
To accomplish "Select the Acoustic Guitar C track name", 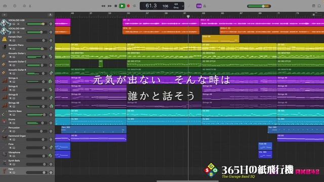I will pyautogui.click(x=17, y=62).
